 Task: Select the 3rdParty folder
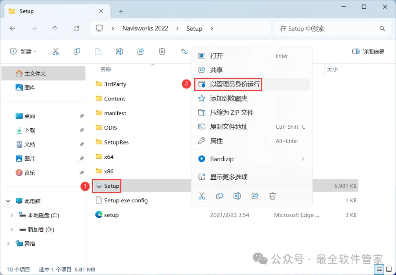pyautogui.click(x=111, y=84)
